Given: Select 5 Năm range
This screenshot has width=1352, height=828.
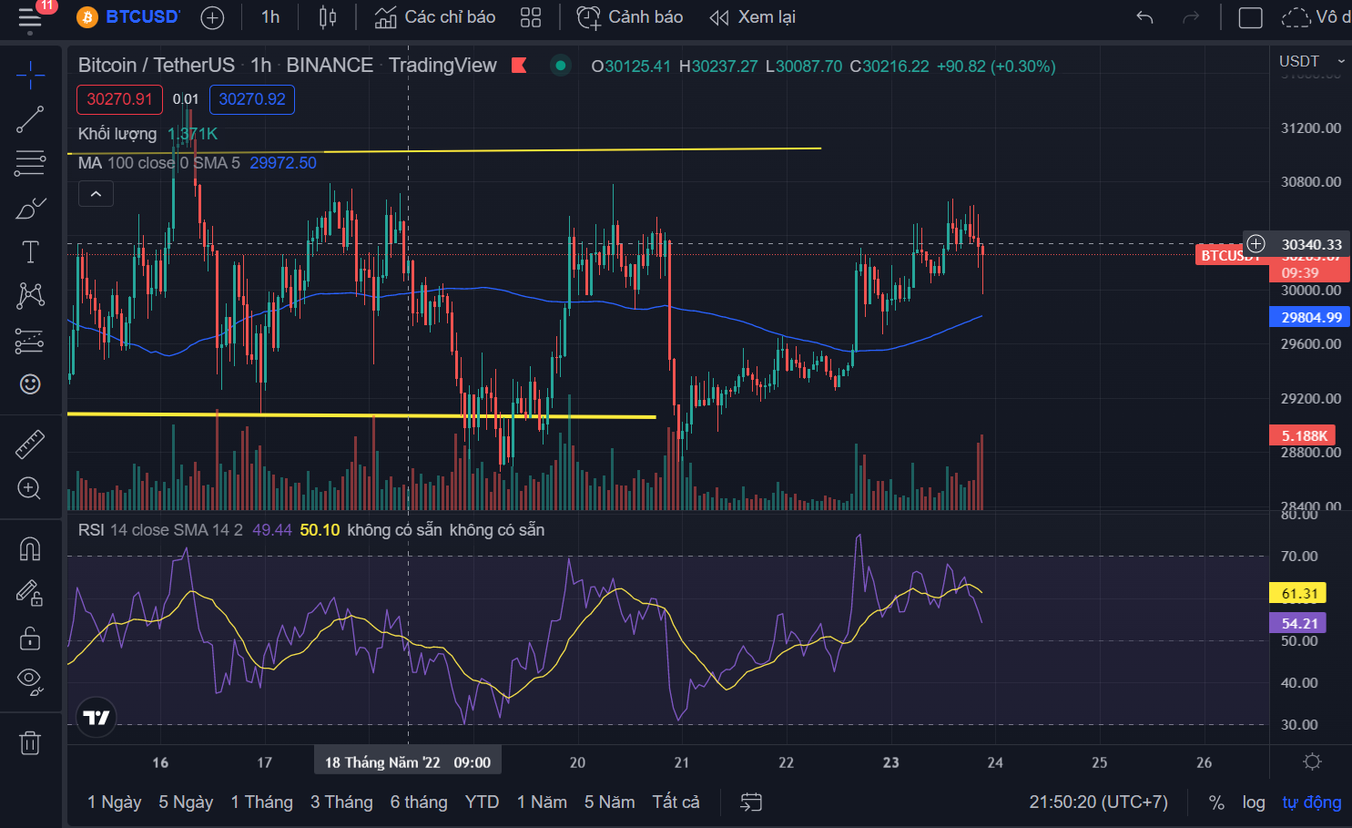Looking at the screenshot, I should [609, 802].
